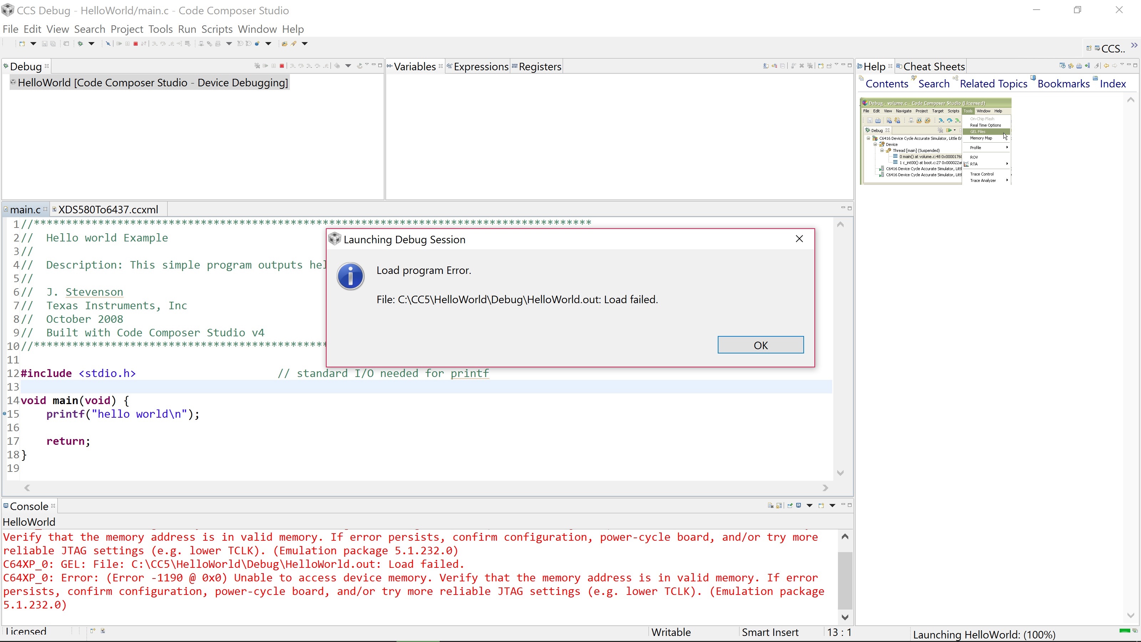Open dropdown next to Load Program icon
1141x642 pixels.
(x=229, y=44)
